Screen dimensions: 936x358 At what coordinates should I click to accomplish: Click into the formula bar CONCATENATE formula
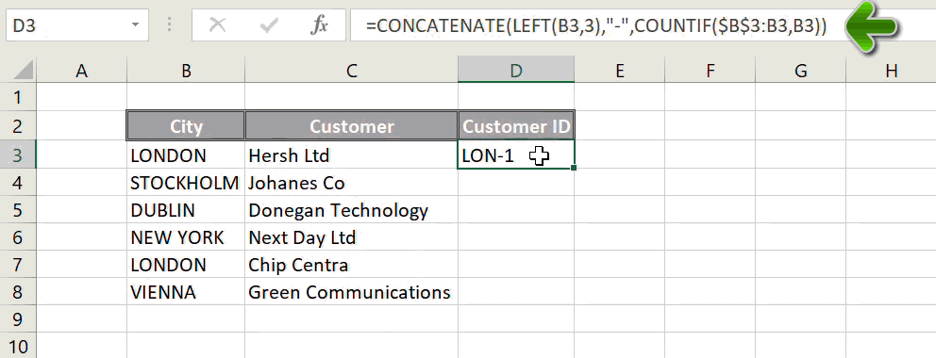(597, 25)
